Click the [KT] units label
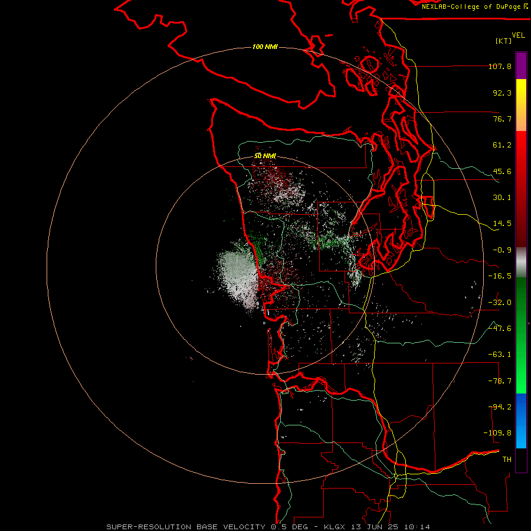Viewport: 531px width, 531px height. click(504, 41)
